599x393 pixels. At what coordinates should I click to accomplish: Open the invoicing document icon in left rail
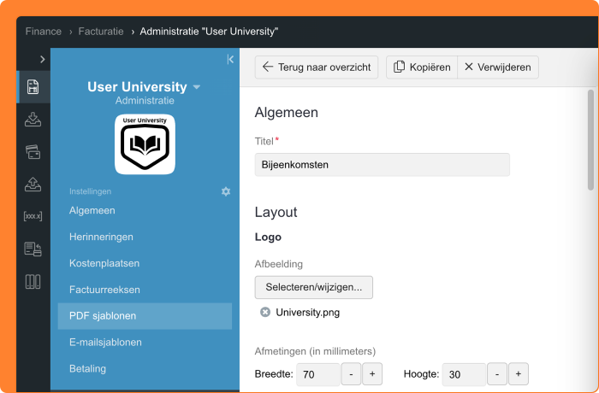[x=33, y=86]
